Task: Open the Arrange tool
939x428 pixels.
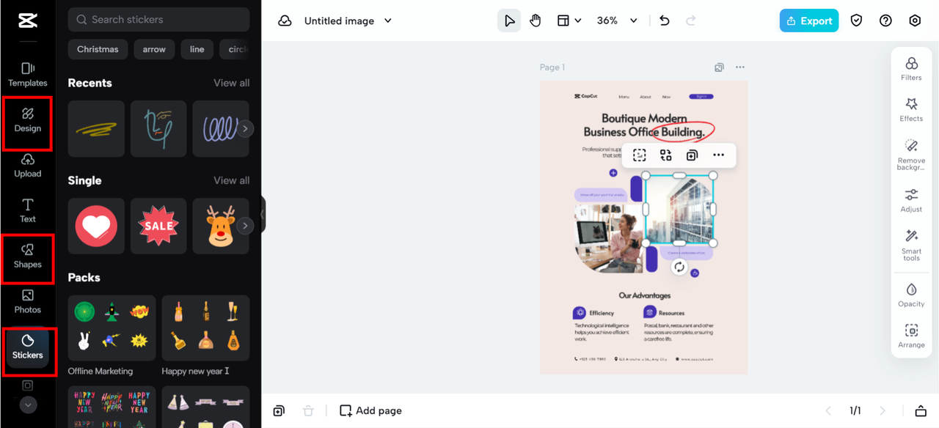Action: 911,336
